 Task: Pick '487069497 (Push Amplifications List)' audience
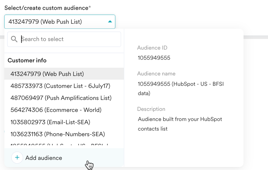click(x=61, y=98)
